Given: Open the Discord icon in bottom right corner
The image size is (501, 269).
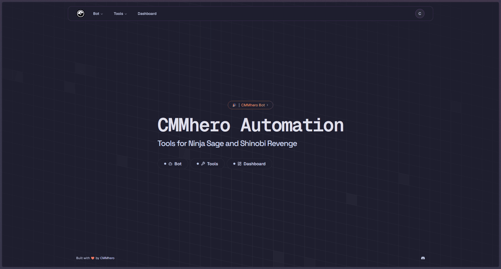Looking at the screenshot, I should coord(423,258).
